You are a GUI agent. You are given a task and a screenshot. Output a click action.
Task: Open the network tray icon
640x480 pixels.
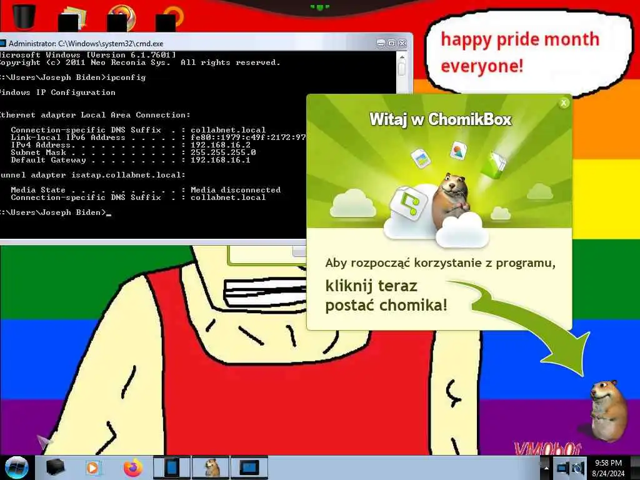point(563,467)
